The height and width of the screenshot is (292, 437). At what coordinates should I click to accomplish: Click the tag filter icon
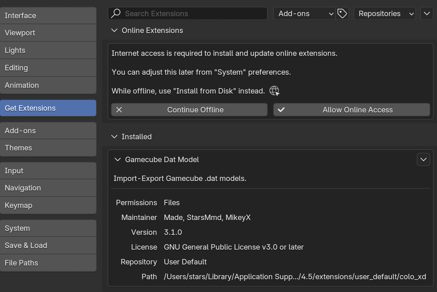pos(342,14)
